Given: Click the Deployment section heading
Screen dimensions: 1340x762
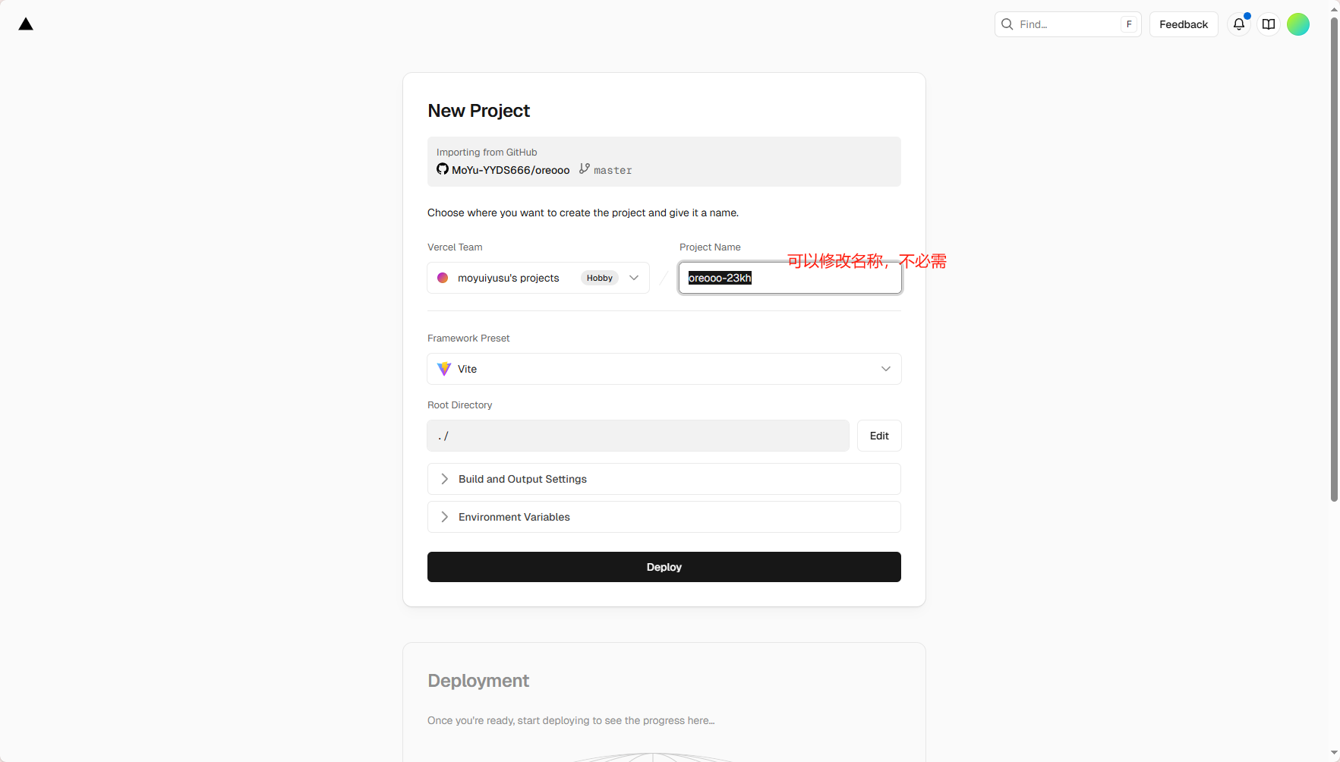Looking at the screenshot, I should tap(478, 681).
